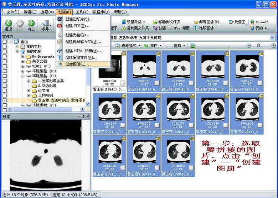
Task: Collapse the Local Disk (E:) drive node
Action: pyautogui.click(x=23, y=76)
